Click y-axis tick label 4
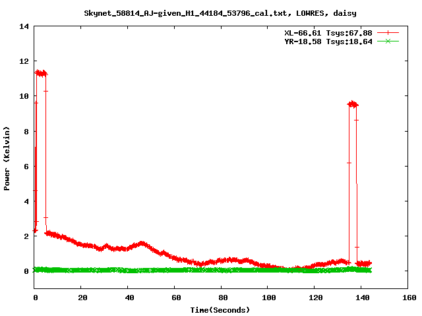Screen dimensions: 422x316 [x=26, y=201]
